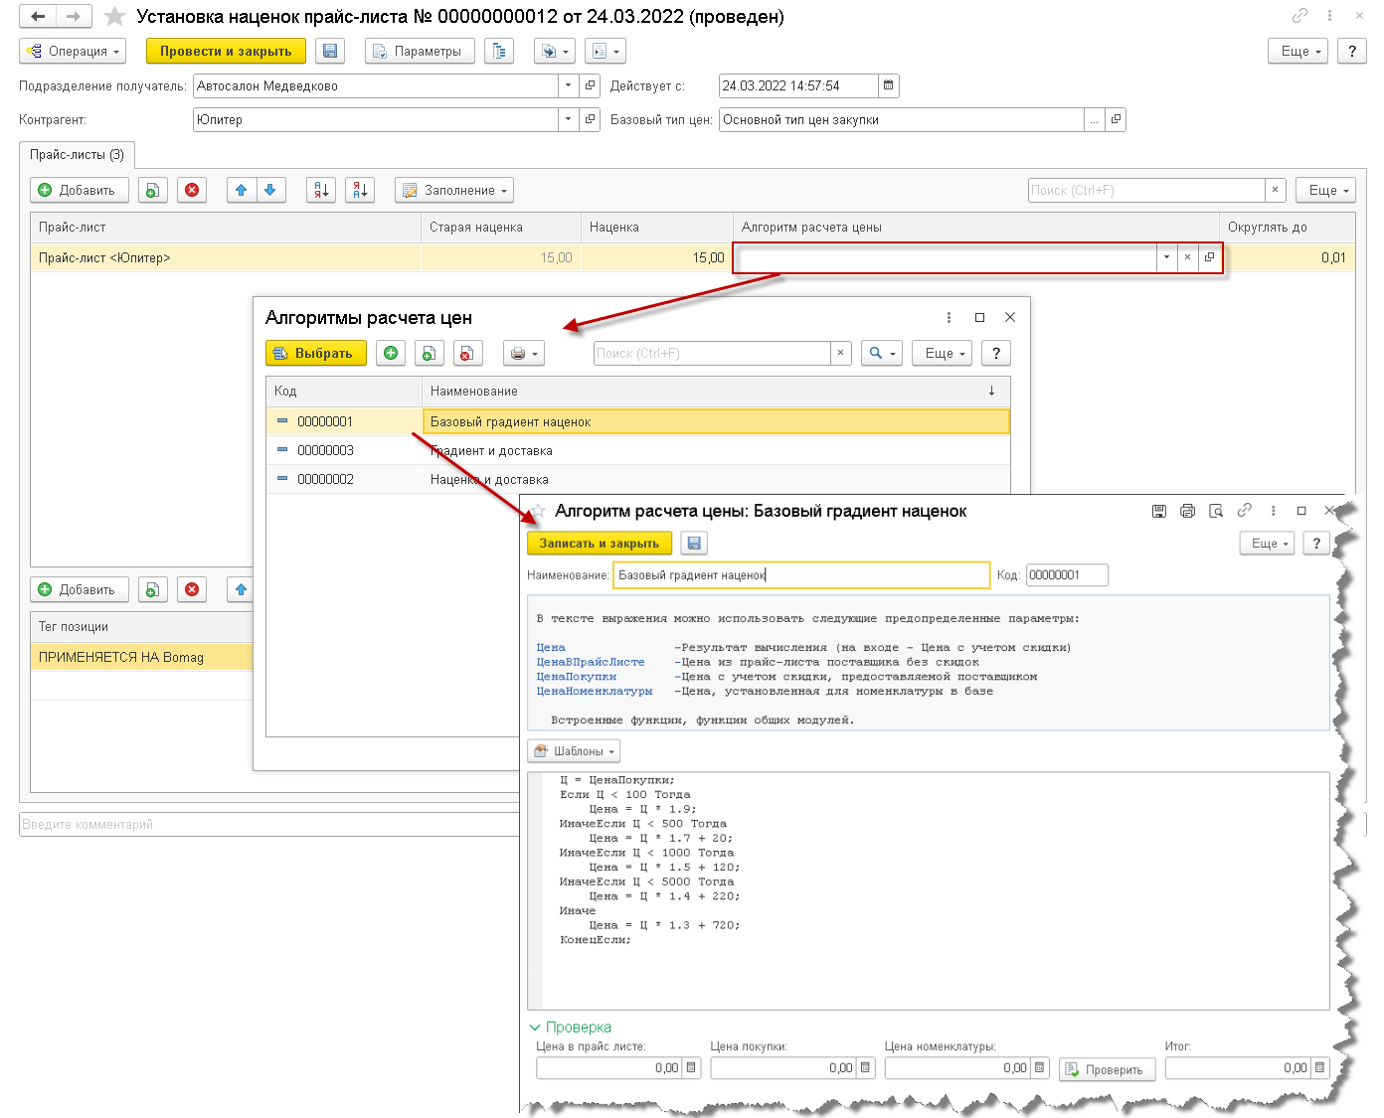The image size is (1384, 1118).
Task: Select the code cell 00000001
Action: [x=344, y=421]
